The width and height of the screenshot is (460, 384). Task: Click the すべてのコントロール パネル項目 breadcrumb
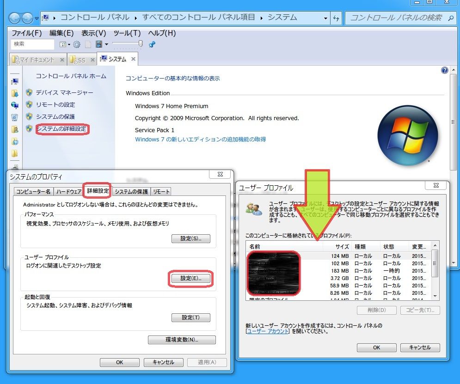tap(199, 17)
